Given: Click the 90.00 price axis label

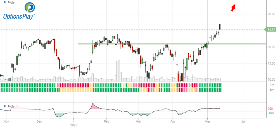Looking at the screenshot, I should pos(271,14).
